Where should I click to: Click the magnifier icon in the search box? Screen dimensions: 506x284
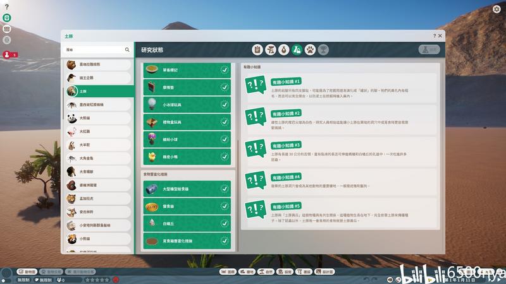(127, 50)
